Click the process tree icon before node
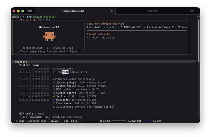The width and height of the screenshot is (211, 137). pos(17,121)
